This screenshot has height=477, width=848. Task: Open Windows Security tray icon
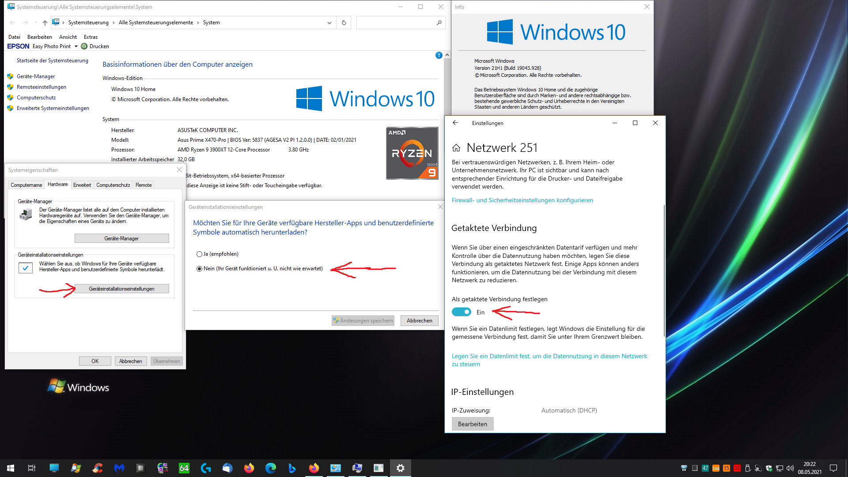click(769, 468)
